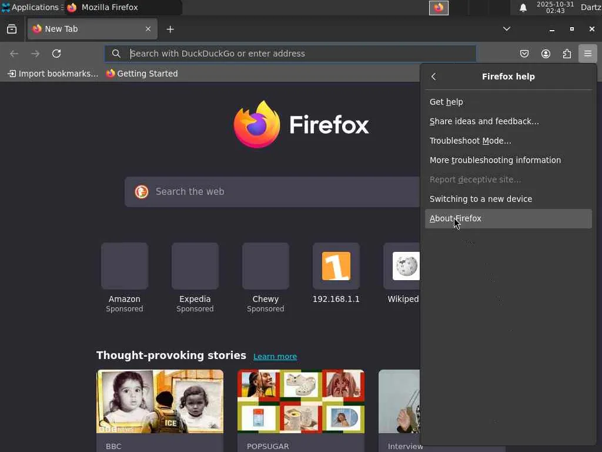Expand the list all tabs chevron
The height and width of the screenshot is (452, 602).
[x=506, y=29]
